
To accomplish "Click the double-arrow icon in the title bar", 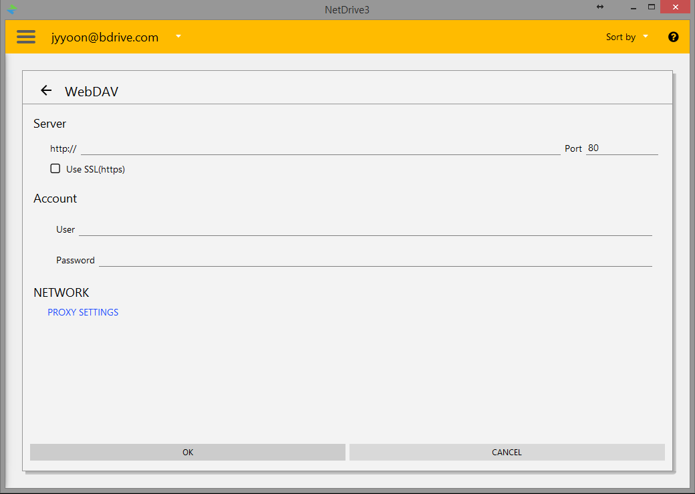I will [x=599, y=7].
